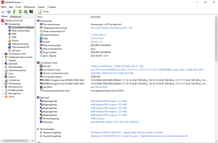Open the user manager toolbar icon
Screen dimensions: 218x143
click(x=26, y=12)
